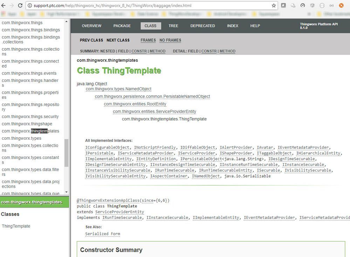Open Serialized Form link
The height and width of the screenshot is (257, 350).
pyautogui.click(x=103, y=234)
